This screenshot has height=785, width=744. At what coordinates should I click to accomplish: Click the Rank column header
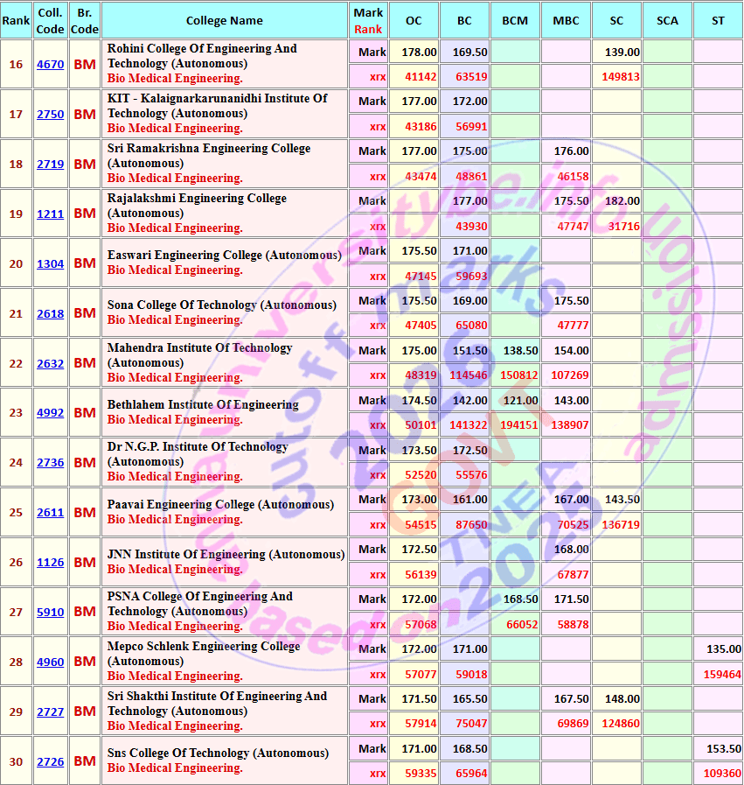(16, 20)
